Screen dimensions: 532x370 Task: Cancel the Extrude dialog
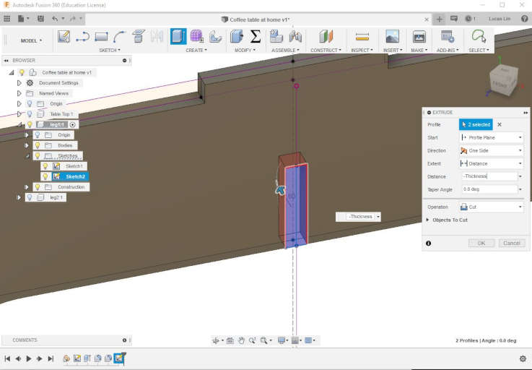[511, 243]
